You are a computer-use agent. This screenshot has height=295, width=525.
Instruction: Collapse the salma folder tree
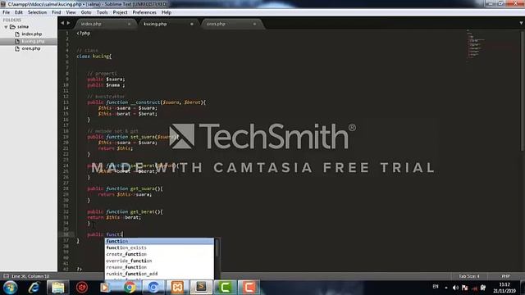(x=6, y=27)
